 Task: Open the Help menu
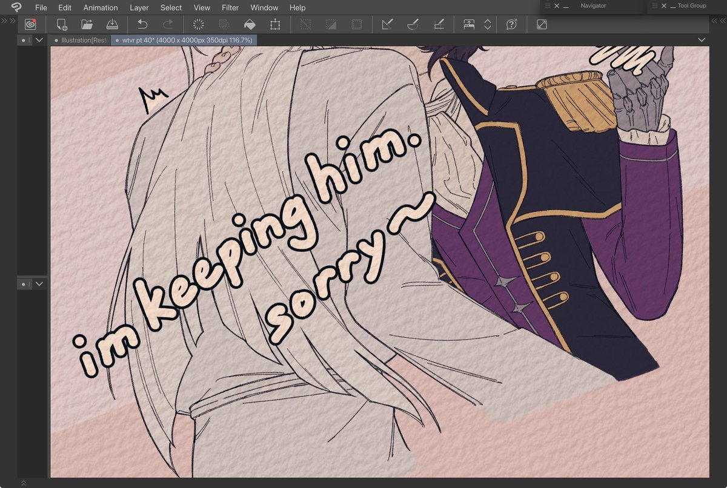click(x=297, y=8)
